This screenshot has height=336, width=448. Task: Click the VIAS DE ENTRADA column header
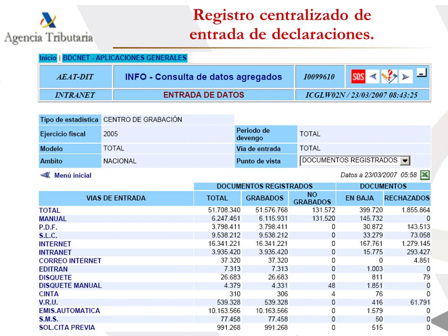116,198
